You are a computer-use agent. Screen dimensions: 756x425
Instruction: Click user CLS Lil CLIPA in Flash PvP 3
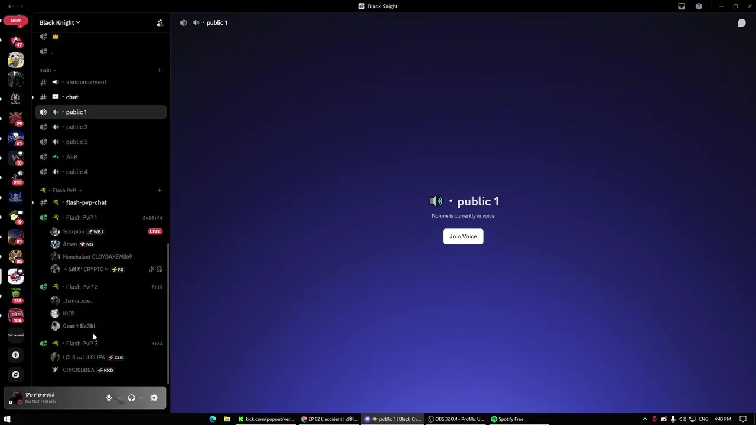click(107, 358)
